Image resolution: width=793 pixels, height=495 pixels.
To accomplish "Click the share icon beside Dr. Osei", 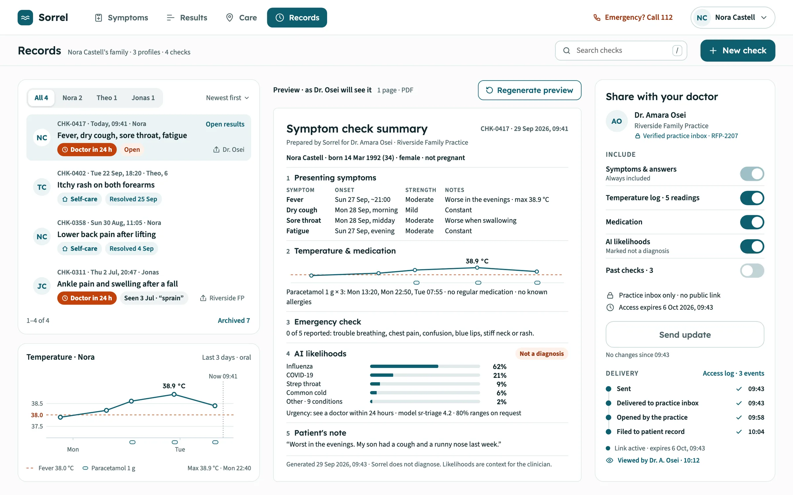I will [216, 149].
